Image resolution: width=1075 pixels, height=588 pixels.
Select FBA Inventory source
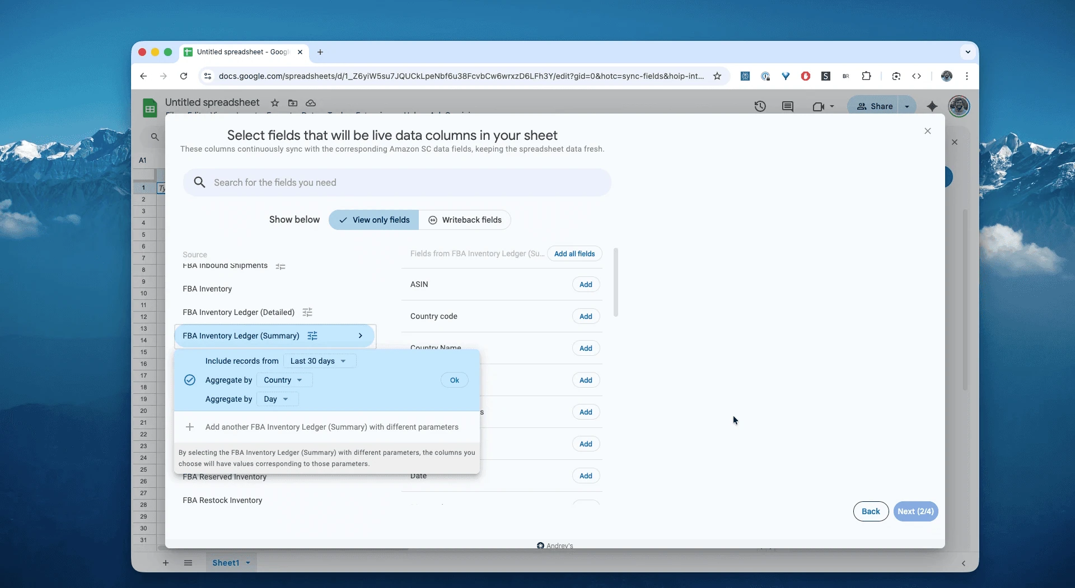(x=207, y=289)
